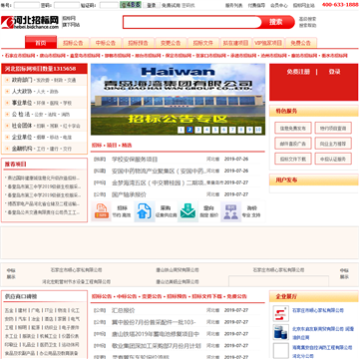Go to banner slide 1
Image resolution: width=359 pixels, height=359 pixels.
(x=180, y=130)
